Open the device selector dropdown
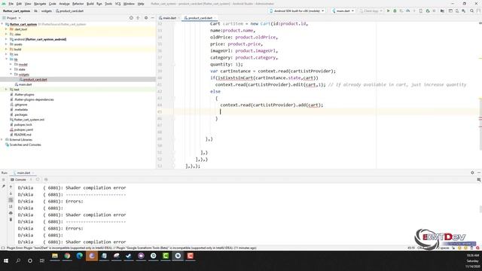 297,11
